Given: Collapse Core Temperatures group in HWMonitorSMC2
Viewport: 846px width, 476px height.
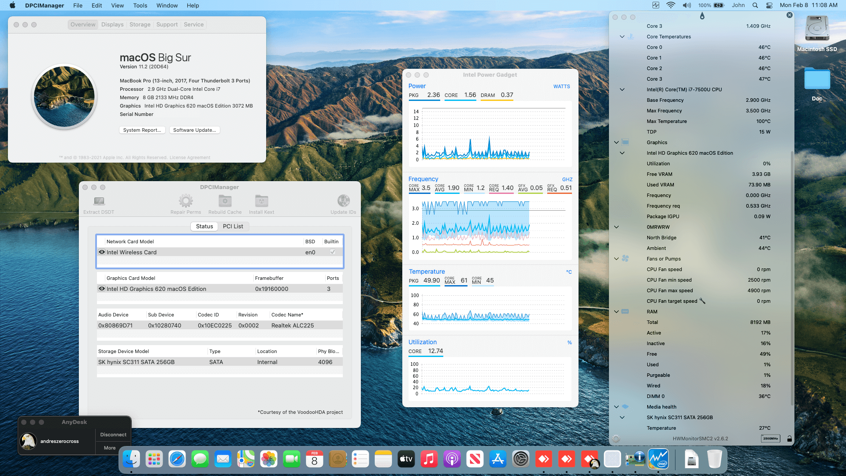Looking at the screenshot, I should tap(622, 37).
